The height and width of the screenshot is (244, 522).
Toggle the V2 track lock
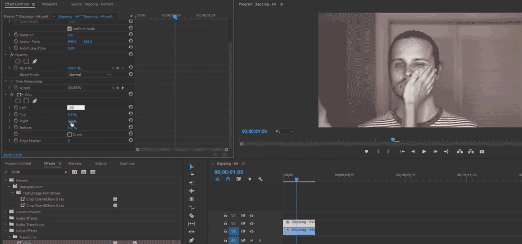(225, 223)
